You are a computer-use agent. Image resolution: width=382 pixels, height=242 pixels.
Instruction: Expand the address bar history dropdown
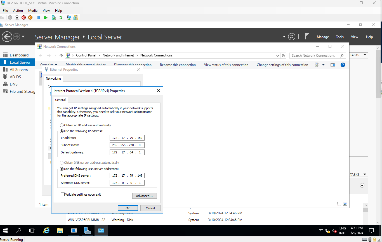277,56
